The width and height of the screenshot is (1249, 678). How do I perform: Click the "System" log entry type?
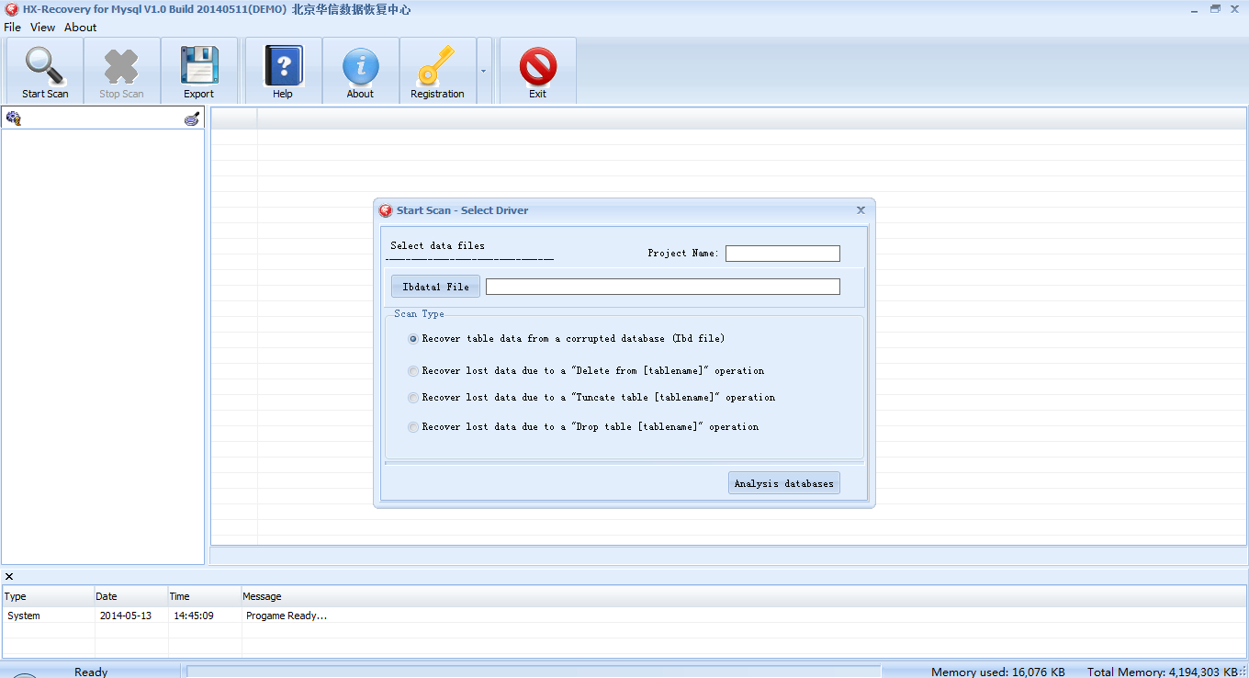pyautogui.click(x=24, y=616)
